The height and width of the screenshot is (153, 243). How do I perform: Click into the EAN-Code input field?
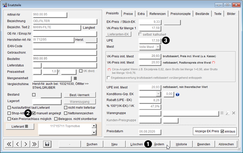[65, 46]
